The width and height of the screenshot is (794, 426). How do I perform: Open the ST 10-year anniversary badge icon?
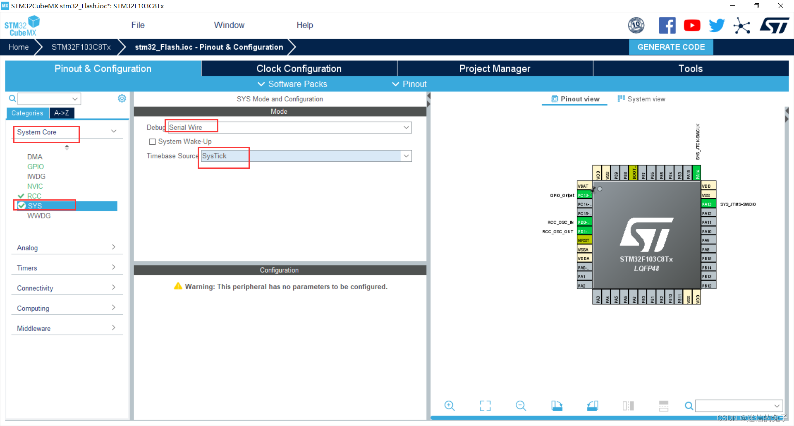(x=636, y=26)
